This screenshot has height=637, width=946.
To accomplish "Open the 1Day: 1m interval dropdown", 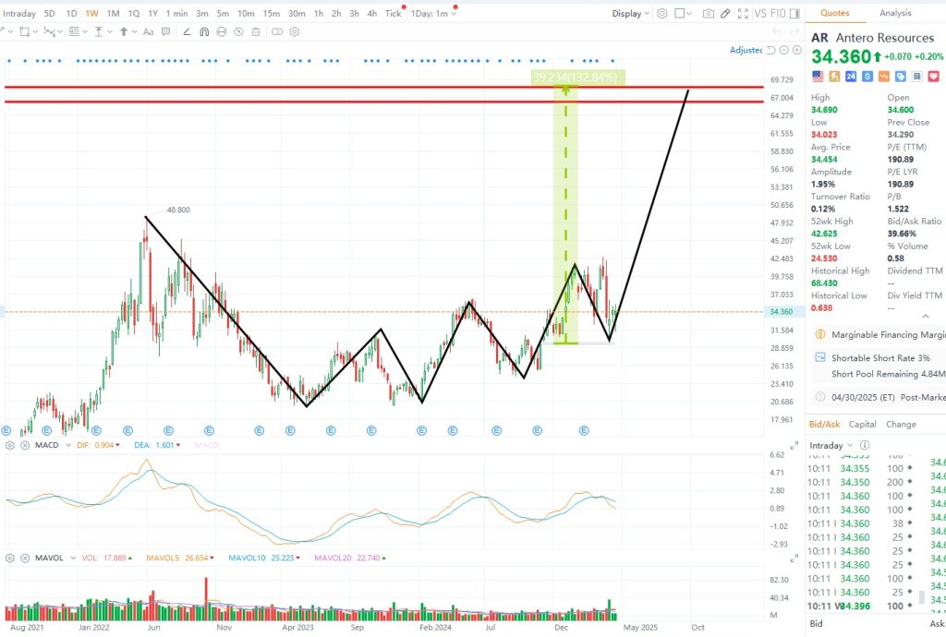I will (433, 14).
